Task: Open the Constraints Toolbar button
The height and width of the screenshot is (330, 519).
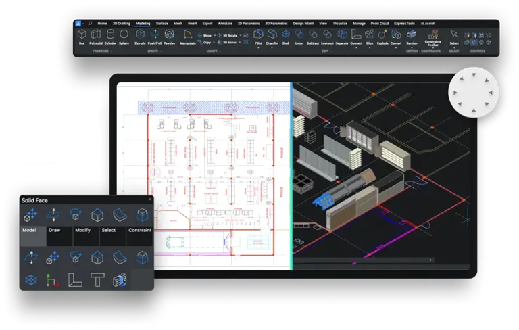Action: click(x=433, y=37)
